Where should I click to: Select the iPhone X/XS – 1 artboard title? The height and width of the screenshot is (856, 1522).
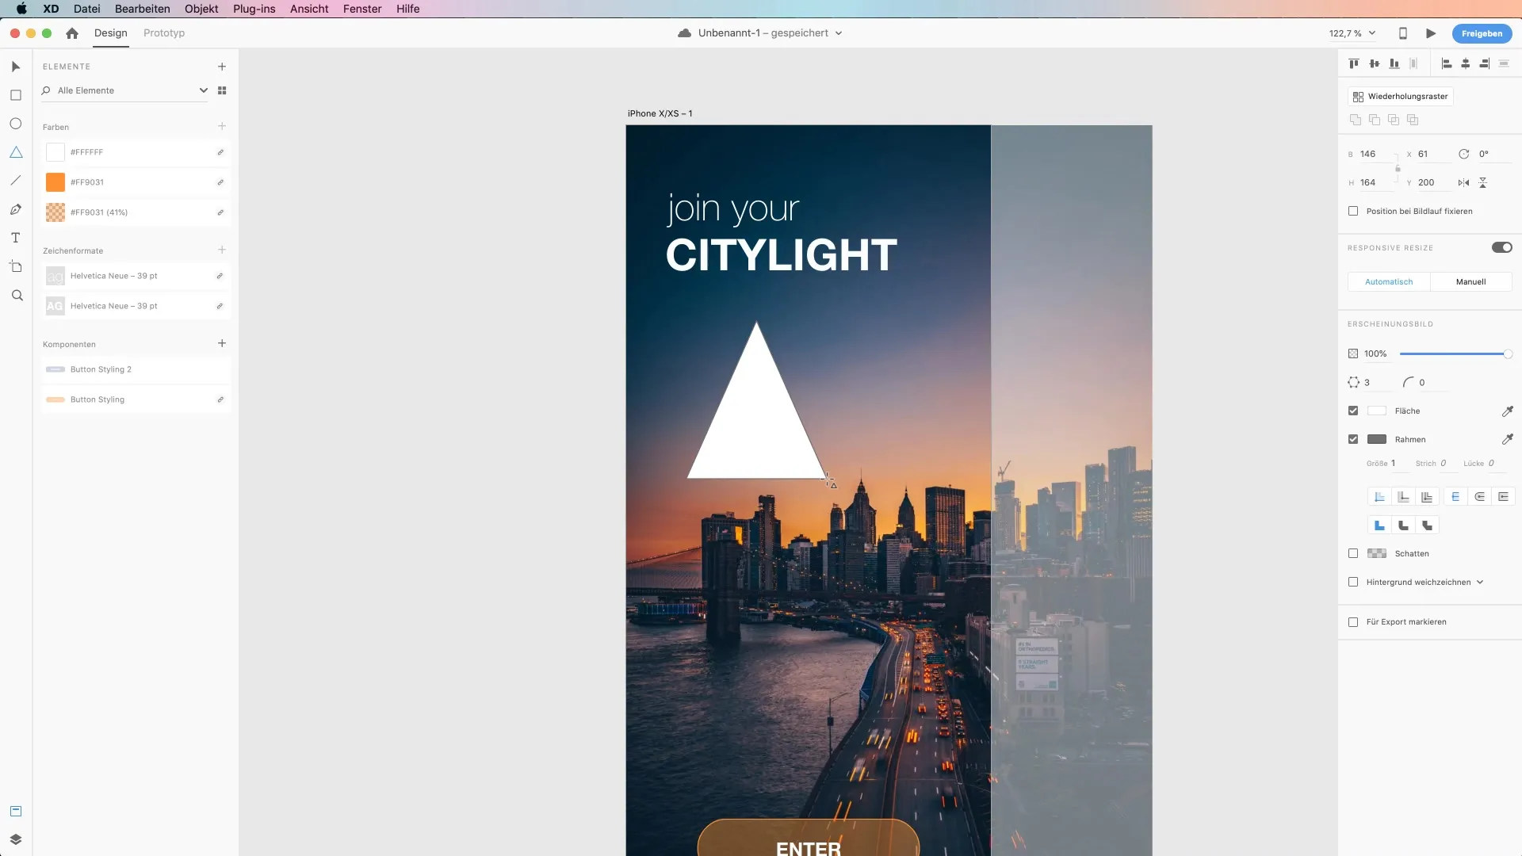(x=660, y=113)
